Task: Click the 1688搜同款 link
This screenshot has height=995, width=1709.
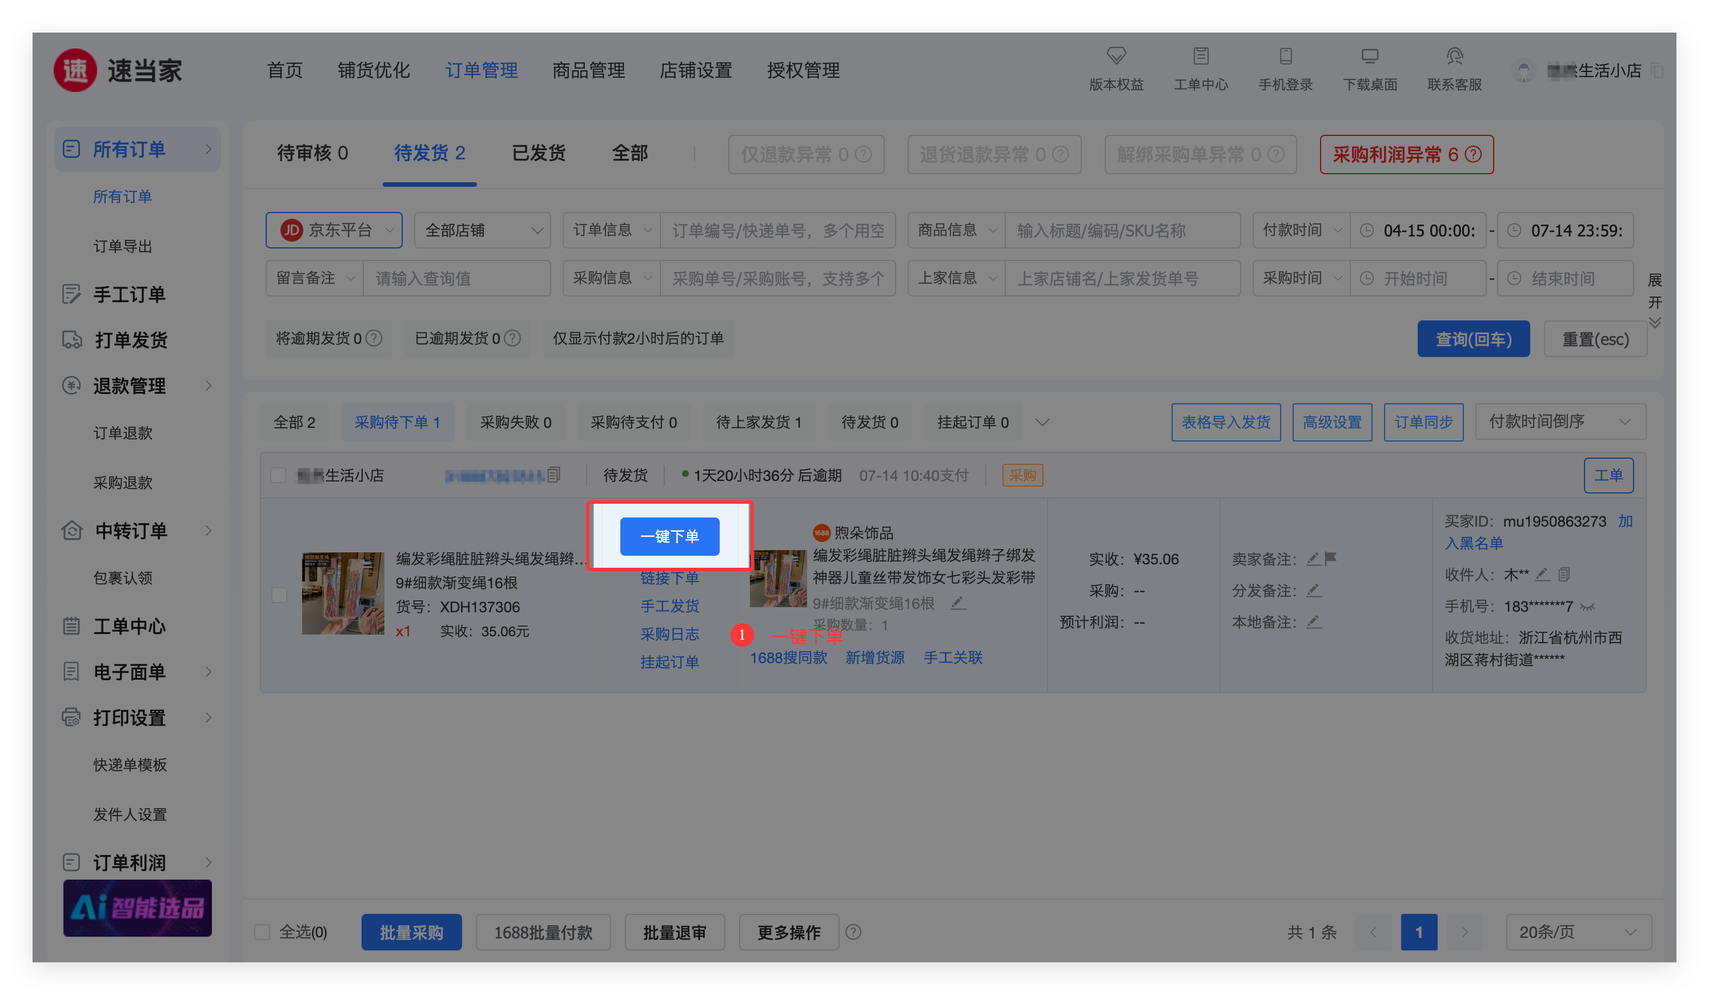Action: [x=788, y=657]
